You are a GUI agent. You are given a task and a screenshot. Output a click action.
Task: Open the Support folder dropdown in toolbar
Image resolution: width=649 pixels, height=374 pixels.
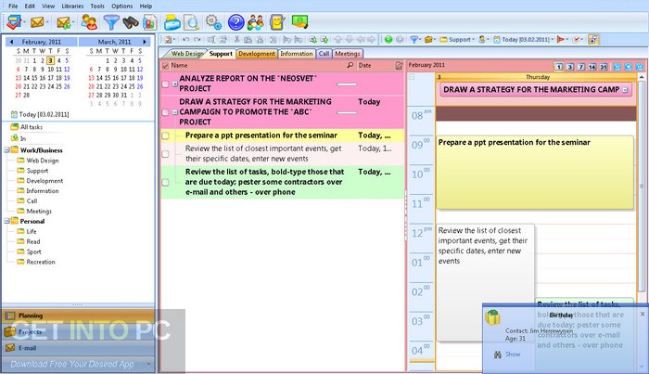click(457, 40)
